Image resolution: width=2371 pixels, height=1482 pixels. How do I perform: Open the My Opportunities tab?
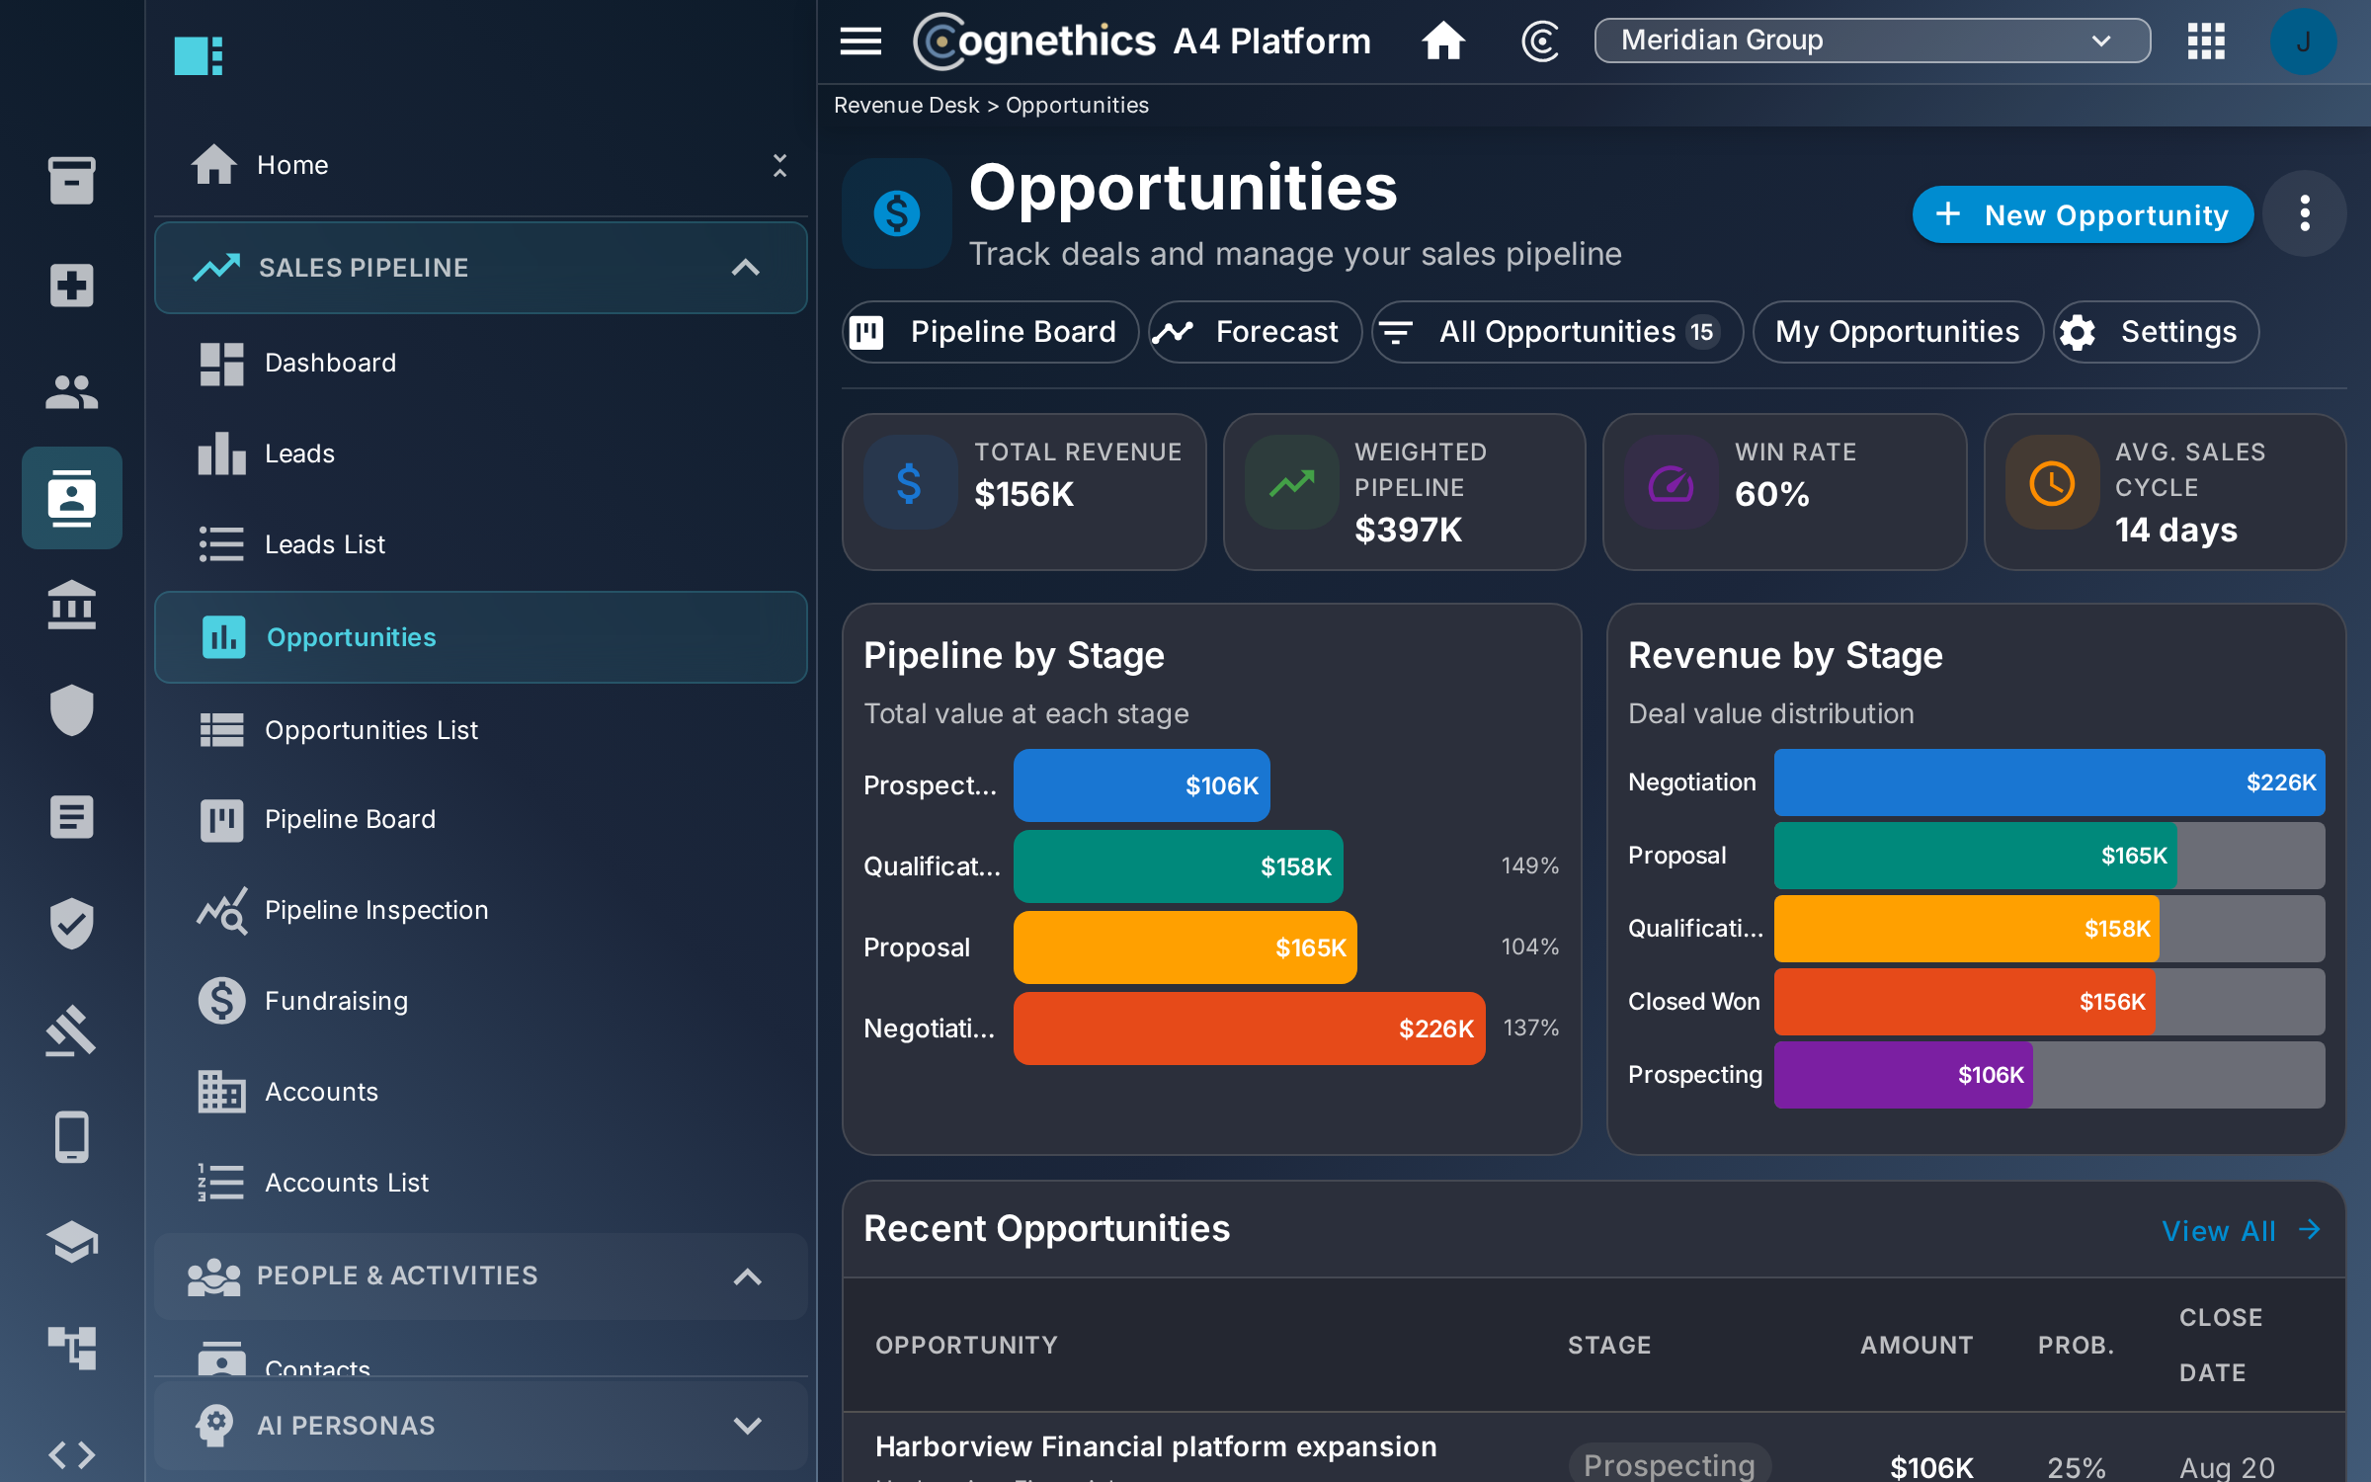click(x=1897, y=332)
